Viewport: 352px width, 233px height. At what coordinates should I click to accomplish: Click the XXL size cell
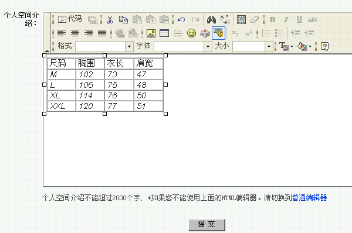(61, 106)
